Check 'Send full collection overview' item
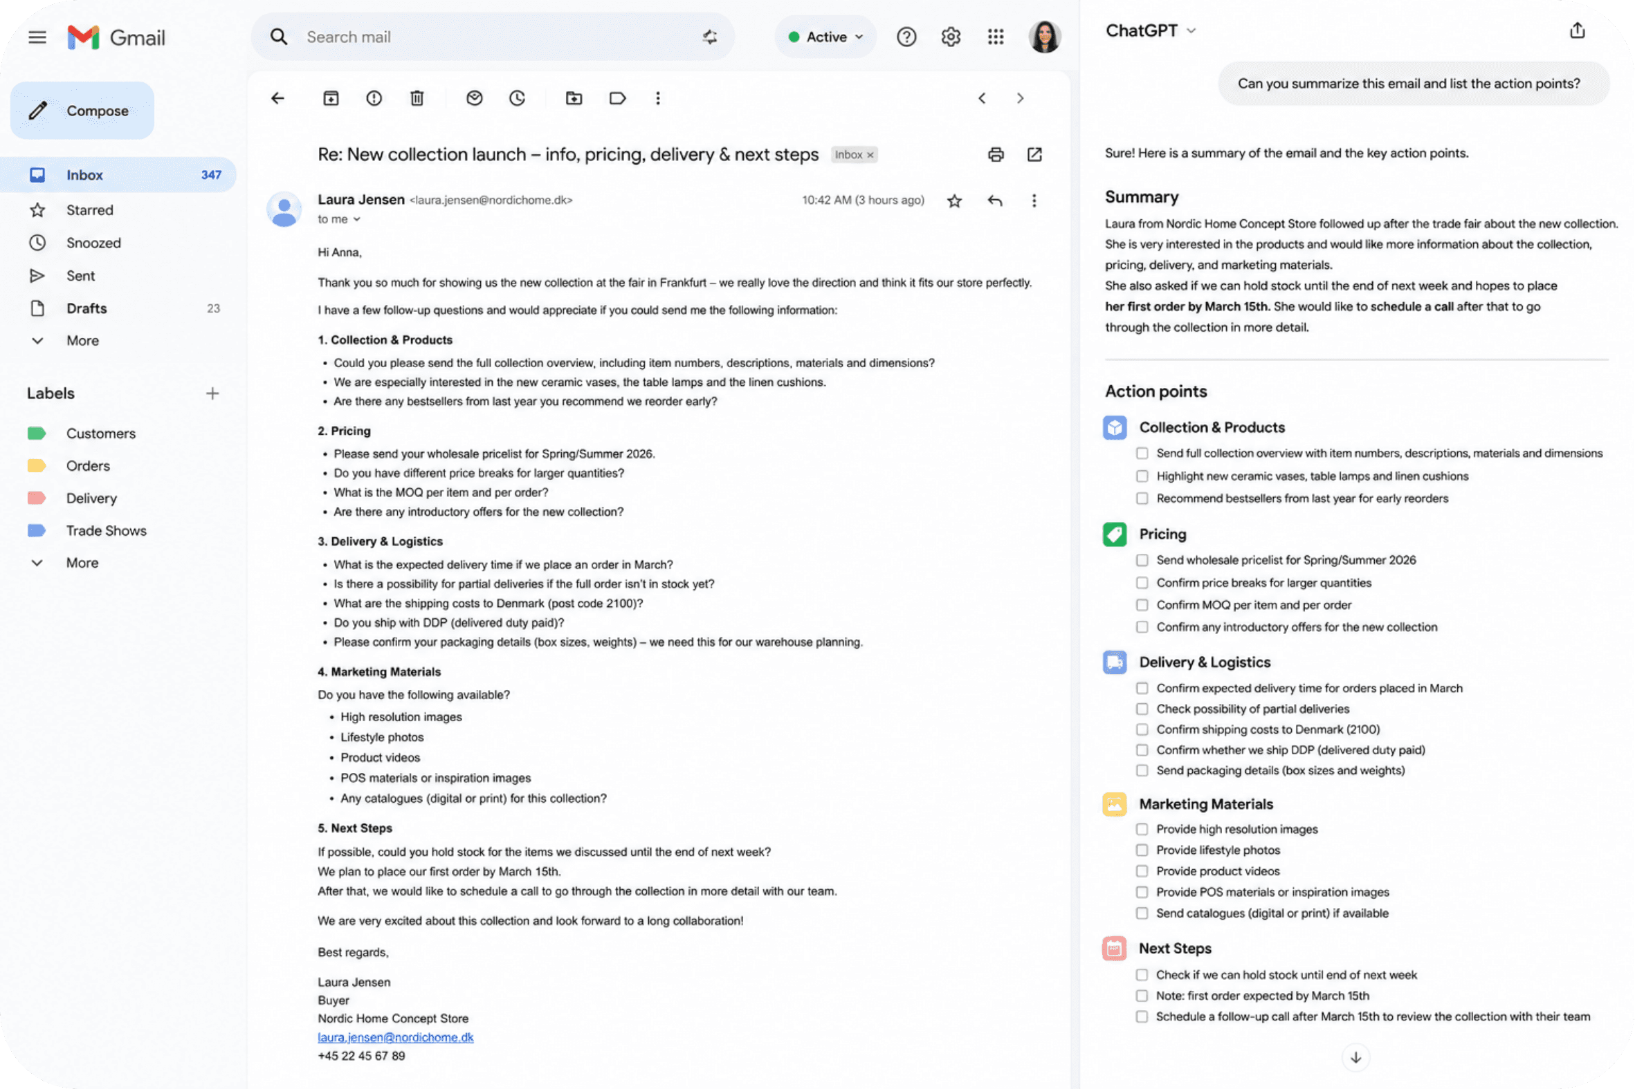 1142,454
